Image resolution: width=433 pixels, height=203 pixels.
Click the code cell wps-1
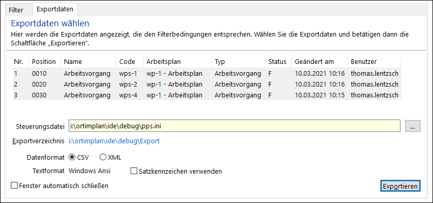pos(127,73)
